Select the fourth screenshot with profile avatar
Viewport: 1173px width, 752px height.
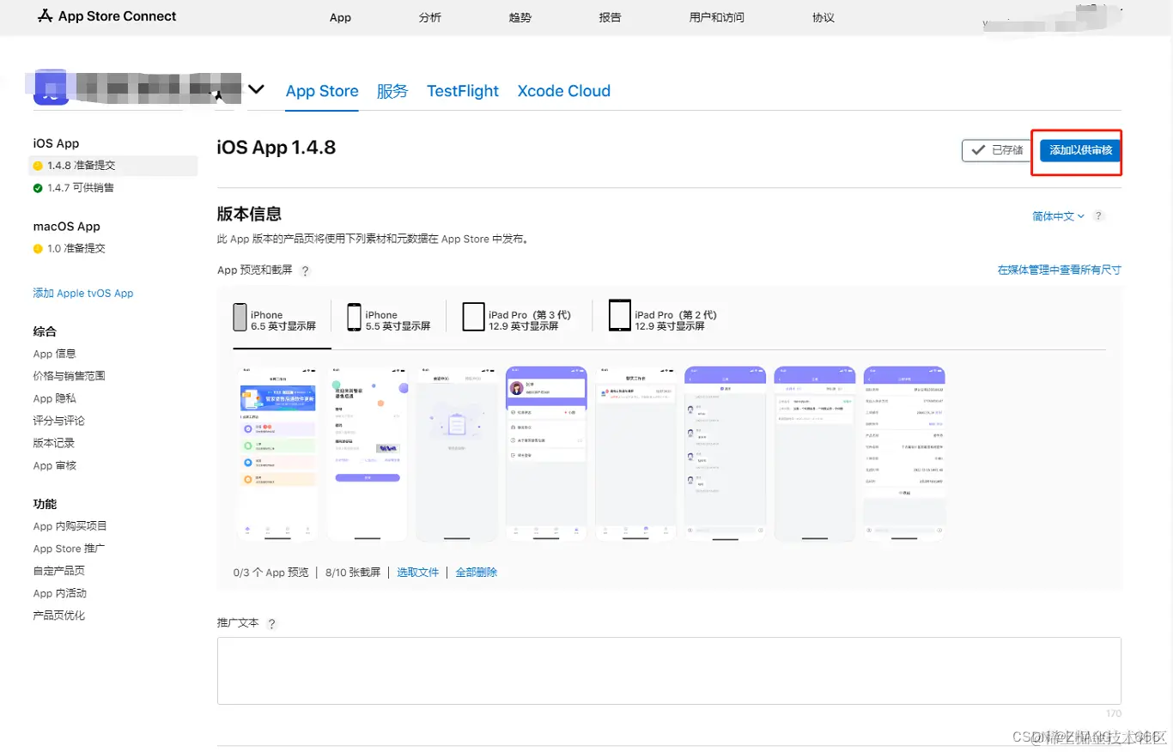pyautogui.click(x=545, y=454)
